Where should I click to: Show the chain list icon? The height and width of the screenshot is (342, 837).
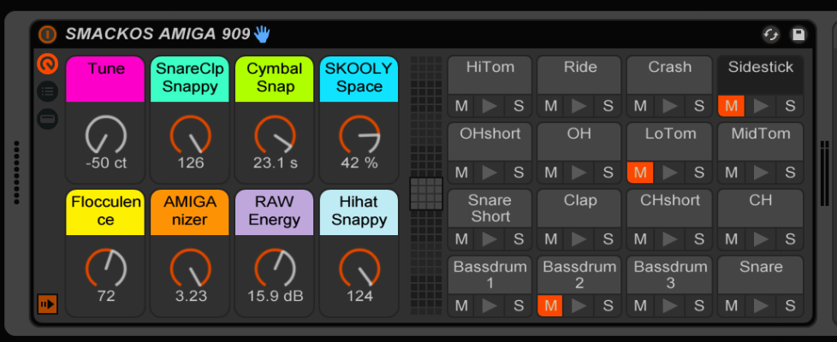[x=48, y=91]
